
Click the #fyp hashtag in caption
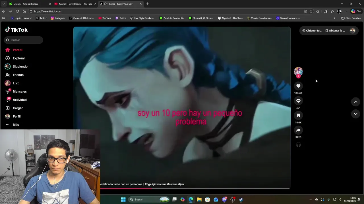(x=148, y=184)
